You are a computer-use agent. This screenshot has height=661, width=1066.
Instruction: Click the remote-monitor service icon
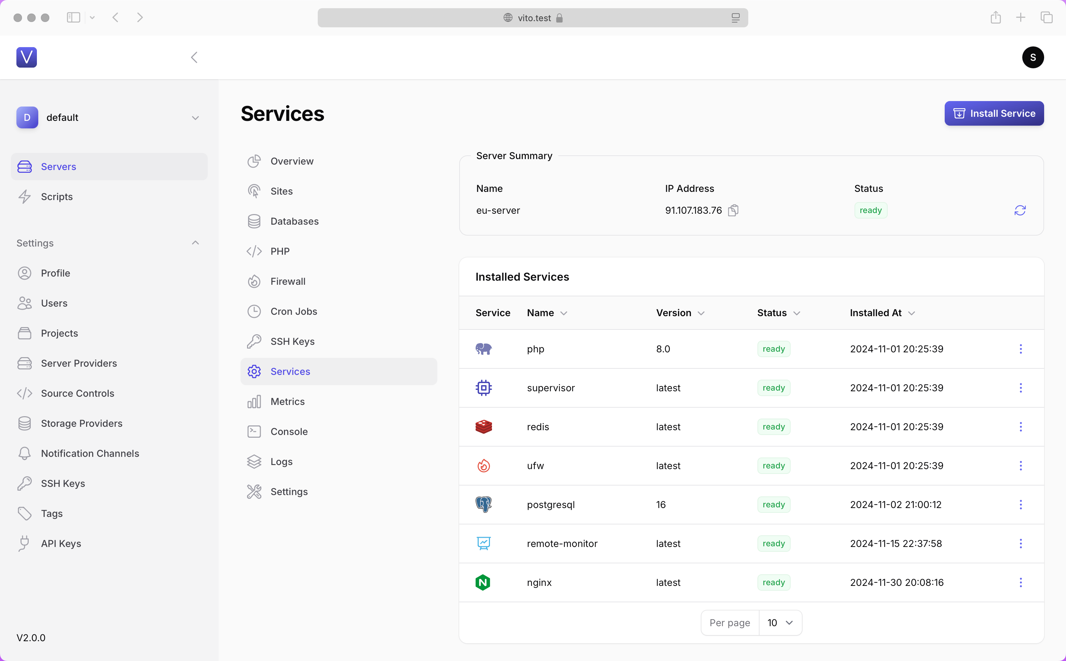click(483, 543)
